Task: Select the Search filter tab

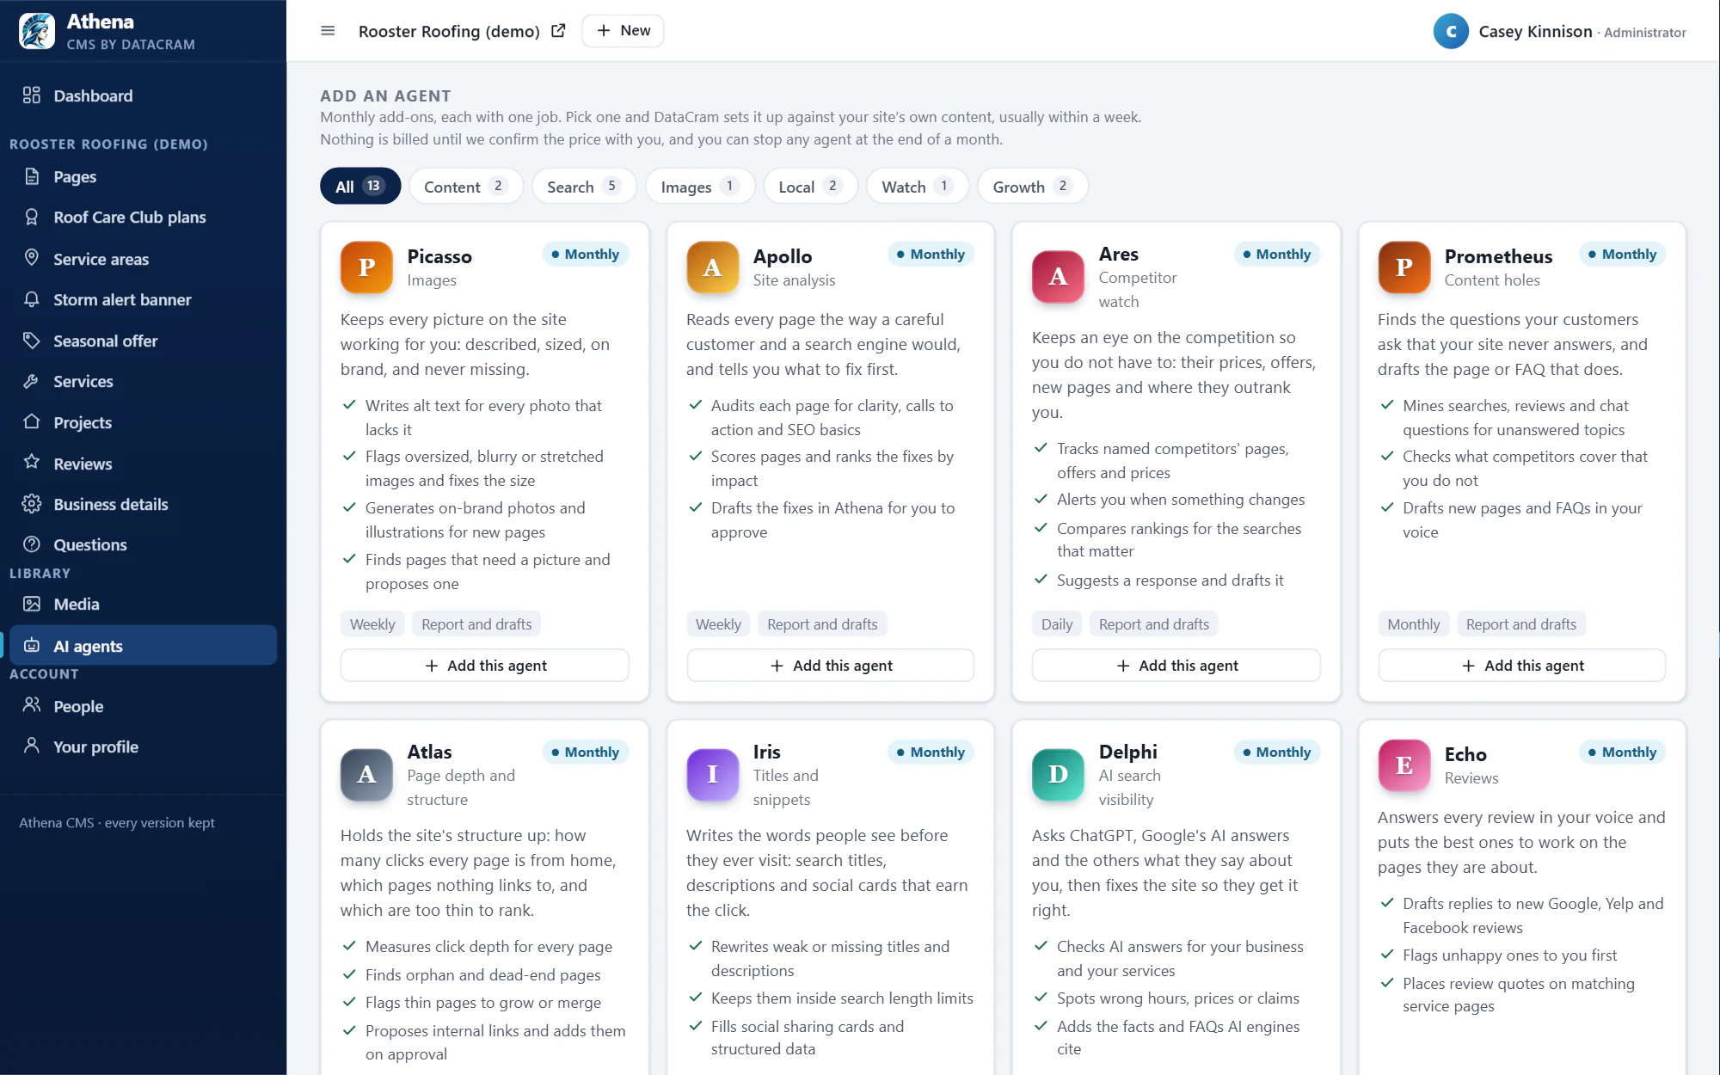Action: pyautogui.click(x=584, y=186)
